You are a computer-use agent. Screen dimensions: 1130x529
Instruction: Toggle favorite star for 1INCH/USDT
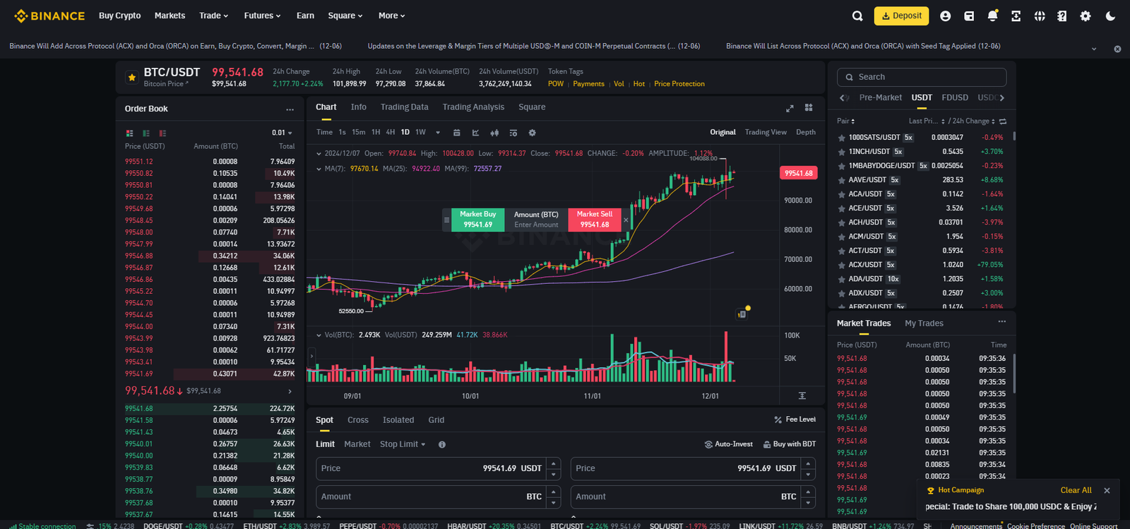point(841,152)
